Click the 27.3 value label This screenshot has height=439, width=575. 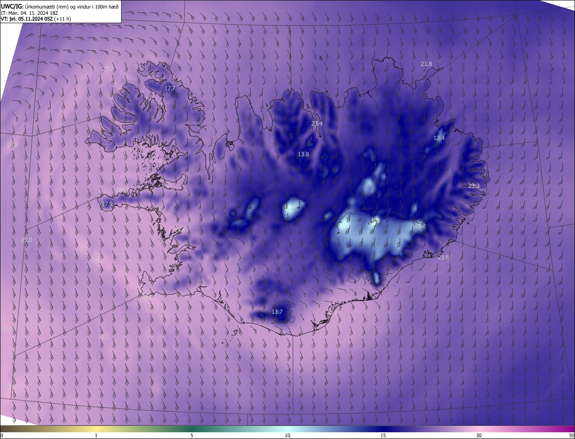103,336
